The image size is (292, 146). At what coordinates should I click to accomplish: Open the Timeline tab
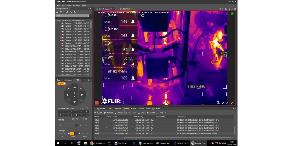click(x=117, y=109)
